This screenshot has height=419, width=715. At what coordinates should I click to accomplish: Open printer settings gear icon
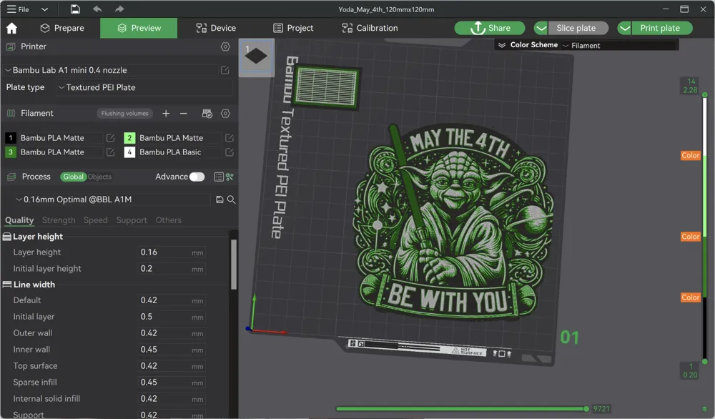tap(225, 46)
